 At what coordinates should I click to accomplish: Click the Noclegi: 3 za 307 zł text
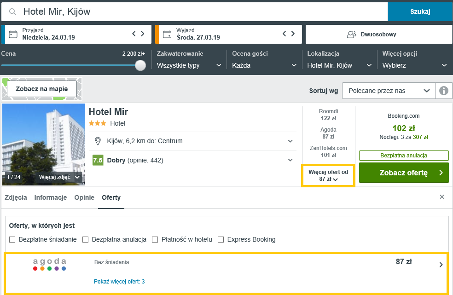(404, 137)
